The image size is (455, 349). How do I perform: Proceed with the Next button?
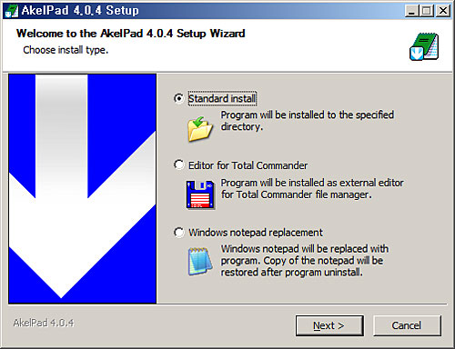click(329, 325)
